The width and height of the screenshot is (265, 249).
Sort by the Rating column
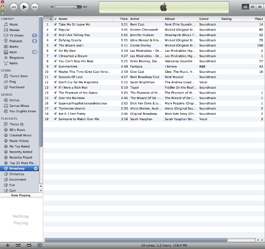pos(231,19)
